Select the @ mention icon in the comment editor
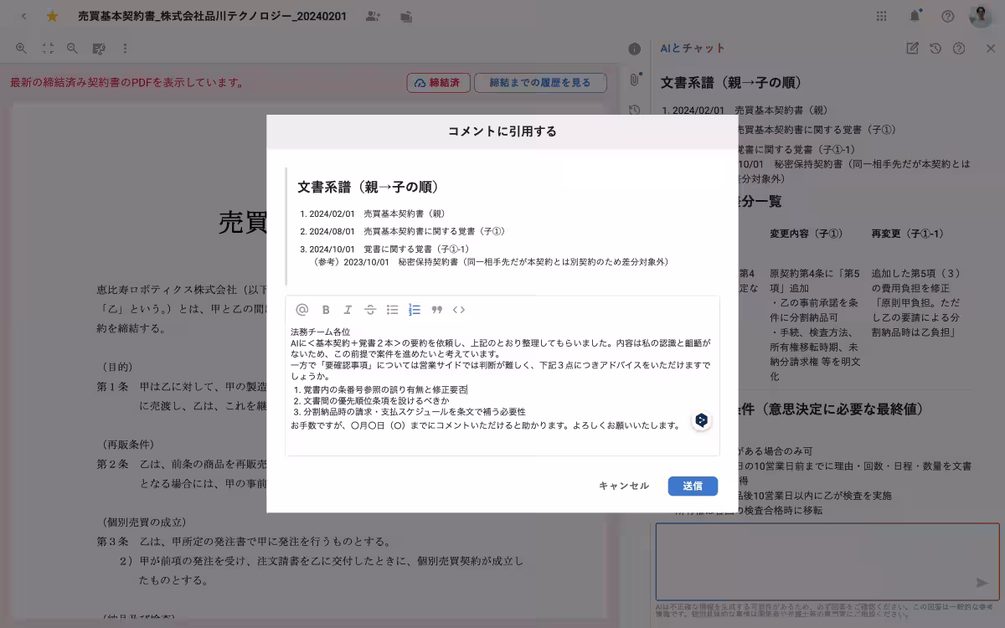Screen dimensions: 1005x628 click(302, 310)
